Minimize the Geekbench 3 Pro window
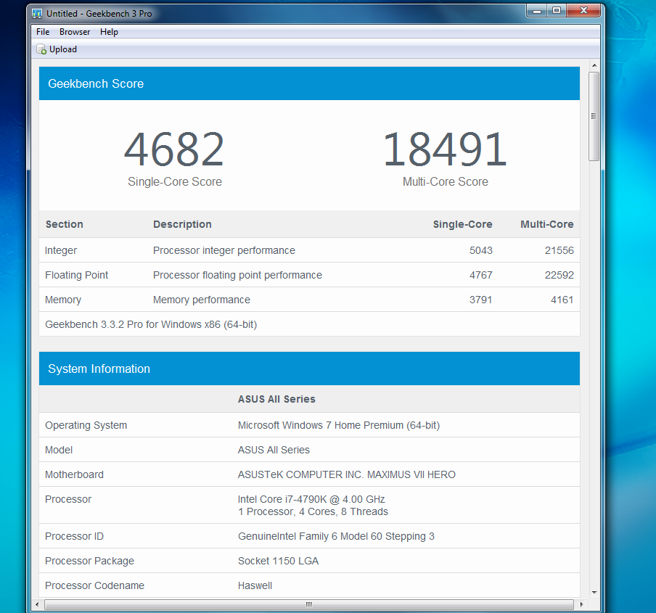Screen dimensions: 656x613 click(537, 11)
